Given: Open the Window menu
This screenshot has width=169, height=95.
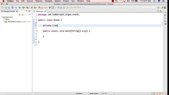Looking at the screenshot, I should pyautogui.click(x=80, y=1).
